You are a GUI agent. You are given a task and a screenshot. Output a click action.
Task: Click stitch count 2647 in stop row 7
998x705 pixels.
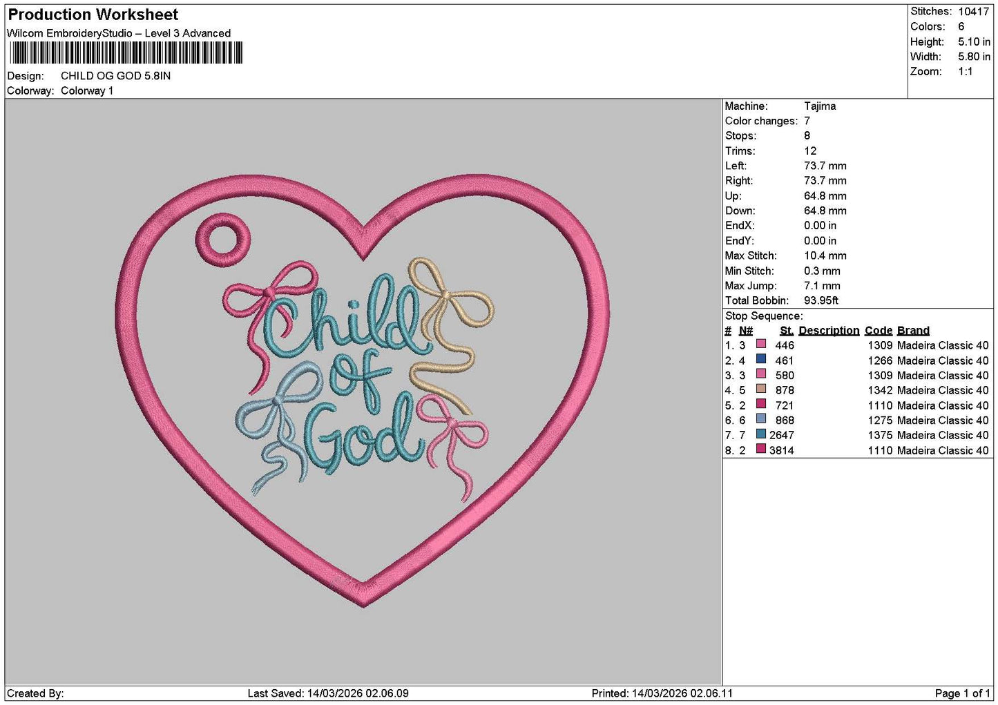pyautogui.click(x=782, y=435)
